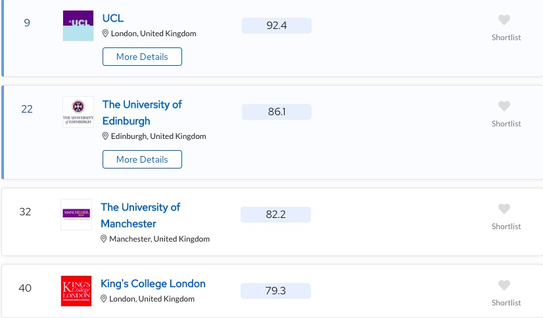
Task: Select the King's College London red logo
Action: point(76,290)
